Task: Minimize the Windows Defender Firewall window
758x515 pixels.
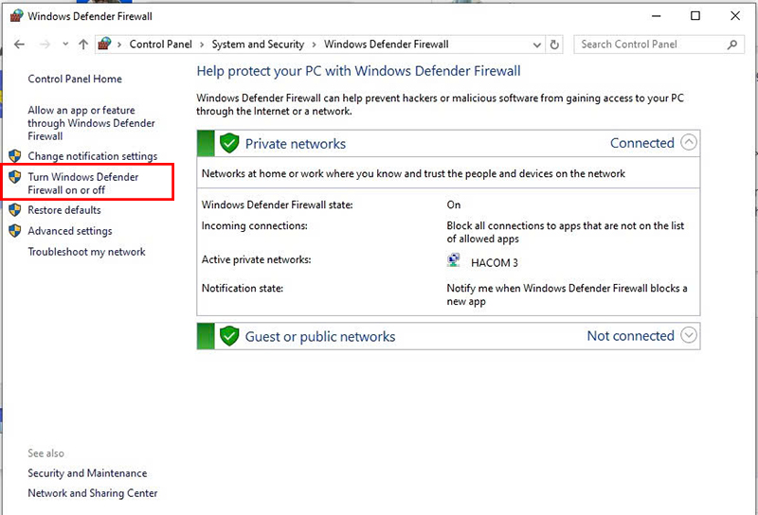Action: (x=656, y=16)
